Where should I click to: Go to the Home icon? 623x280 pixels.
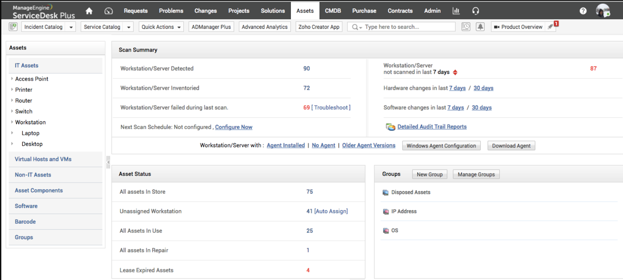pyautogui.click(x=89, y=11)
